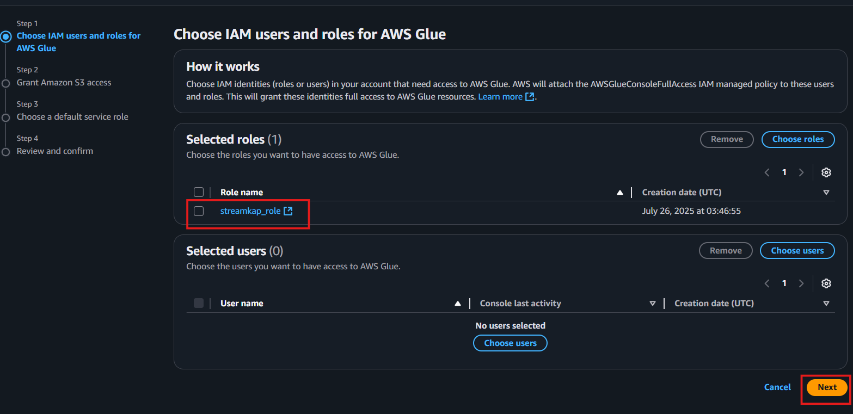The width and height of the screenshot is (853, 414).
Task: Go to next page in users table
Action: pyautogui.click(x=801, y=283)
